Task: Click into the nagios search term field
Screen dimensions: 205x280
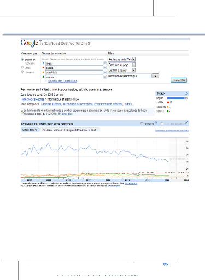Action: 74,63
